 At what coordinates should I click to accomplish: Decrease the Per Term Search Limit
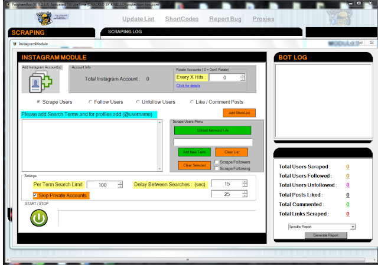point(120,187)
